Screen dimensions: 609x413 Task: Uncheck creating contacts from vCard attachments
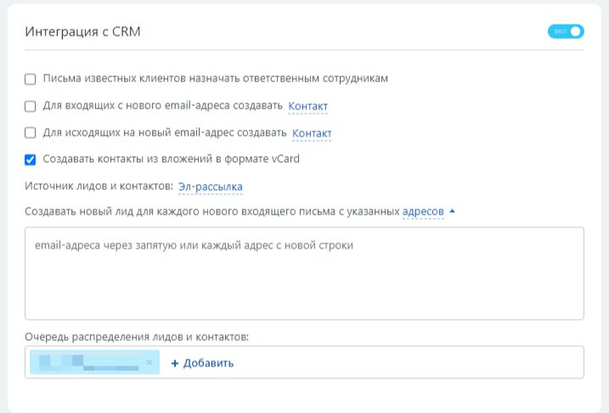[31, 159]
